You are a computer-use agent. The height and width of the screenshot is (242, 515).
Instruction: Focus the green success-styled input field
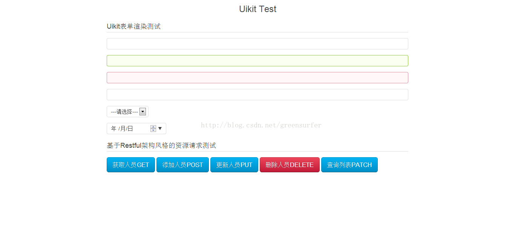tap(257, 61)
